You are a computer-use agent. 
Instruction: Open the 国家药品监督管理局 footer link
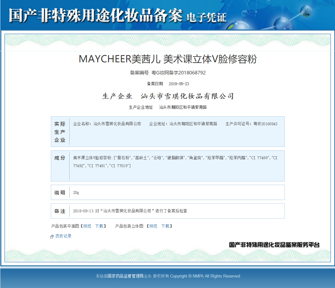pyautogui.click(x=126, y=276)
